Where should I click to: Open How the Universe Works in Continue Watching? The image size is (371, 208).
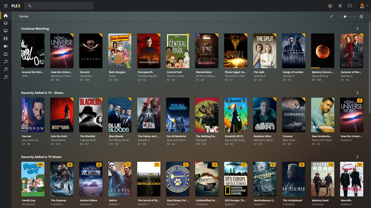pos(62,51)
